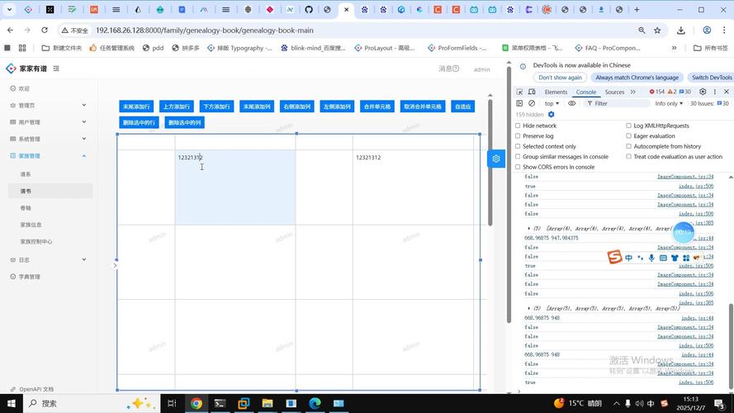734x413 pixels.
Task: Open Microsoft Edge from the taskbar
Action: [x=315, y=403]
